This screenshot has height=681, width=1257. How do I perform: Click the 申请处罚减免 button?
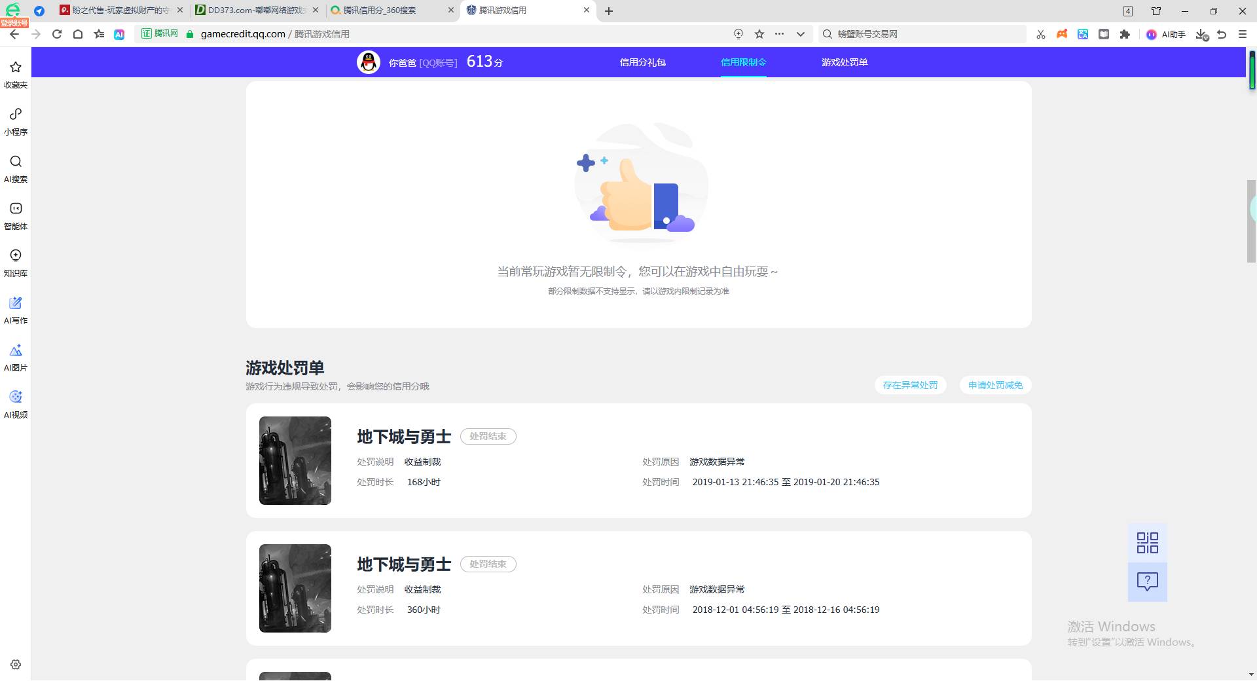coord(995,385)
